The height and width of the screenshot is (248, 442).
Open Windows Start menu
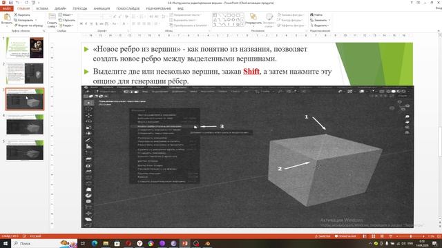tap(6, 243)
